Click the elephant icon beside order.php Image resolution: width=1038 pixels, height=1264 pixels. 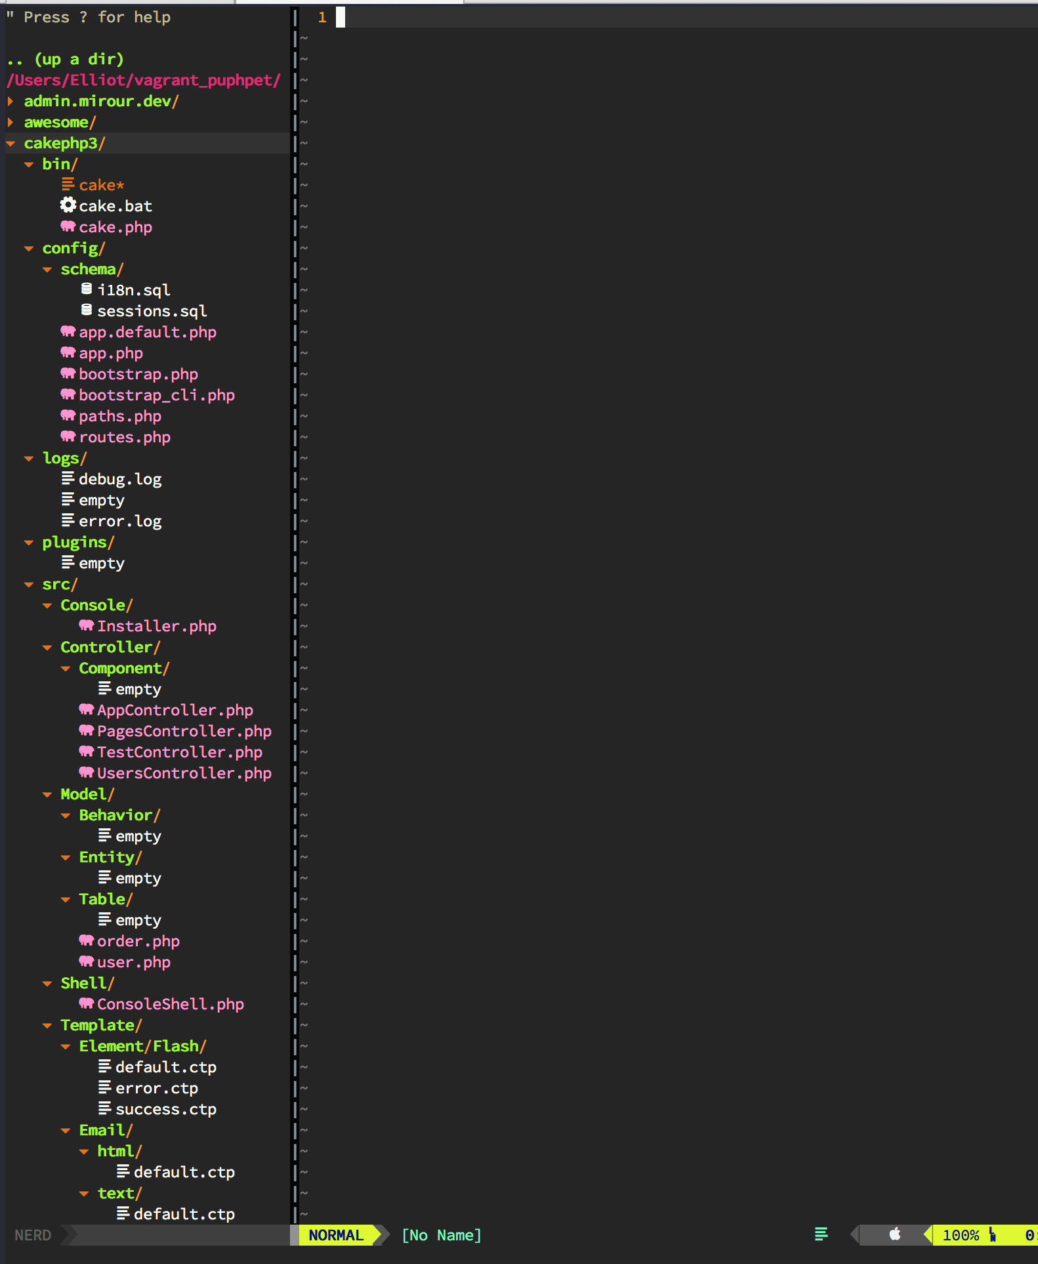[x=87, y=940]
